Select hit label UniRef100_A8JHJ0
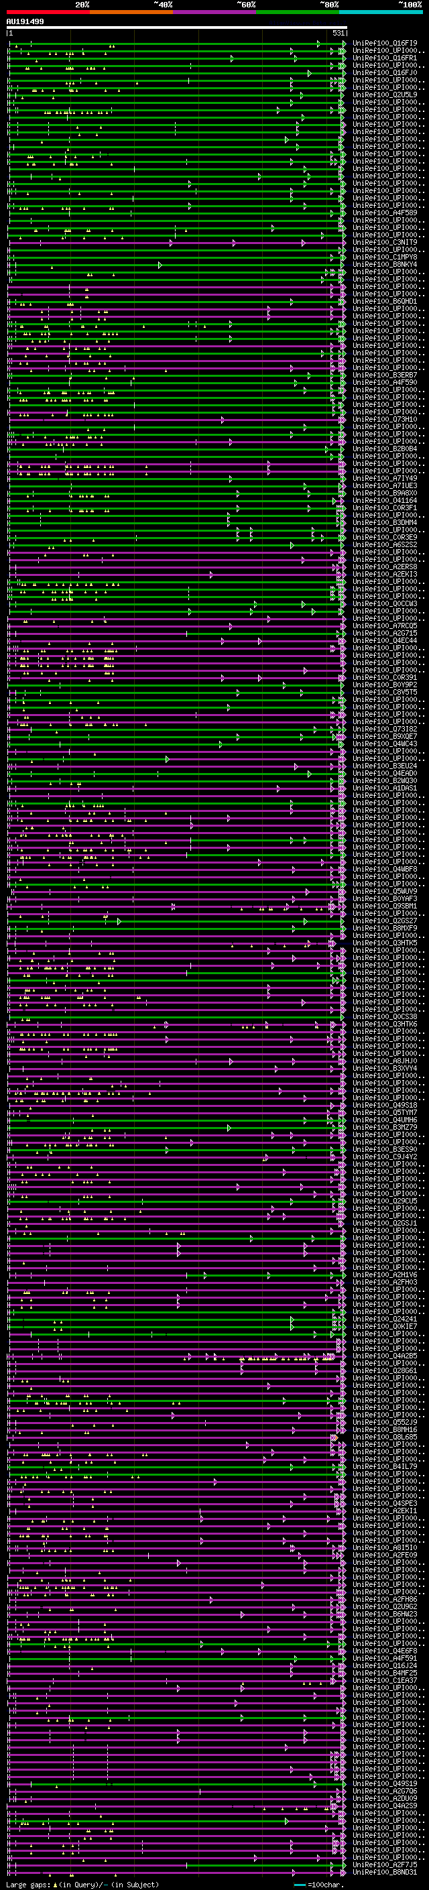The height and width of the screenshot is (1890, 429). 385,1061
